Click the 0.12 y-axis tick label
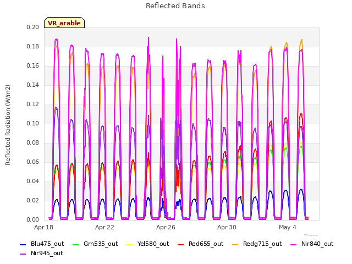Viewport: 352px width, 264px height. (x=33, y=104)
